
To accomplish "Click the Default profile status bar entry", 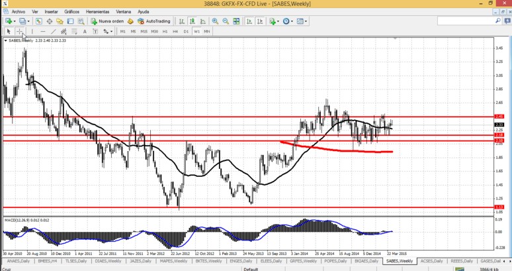I will 251,269.
